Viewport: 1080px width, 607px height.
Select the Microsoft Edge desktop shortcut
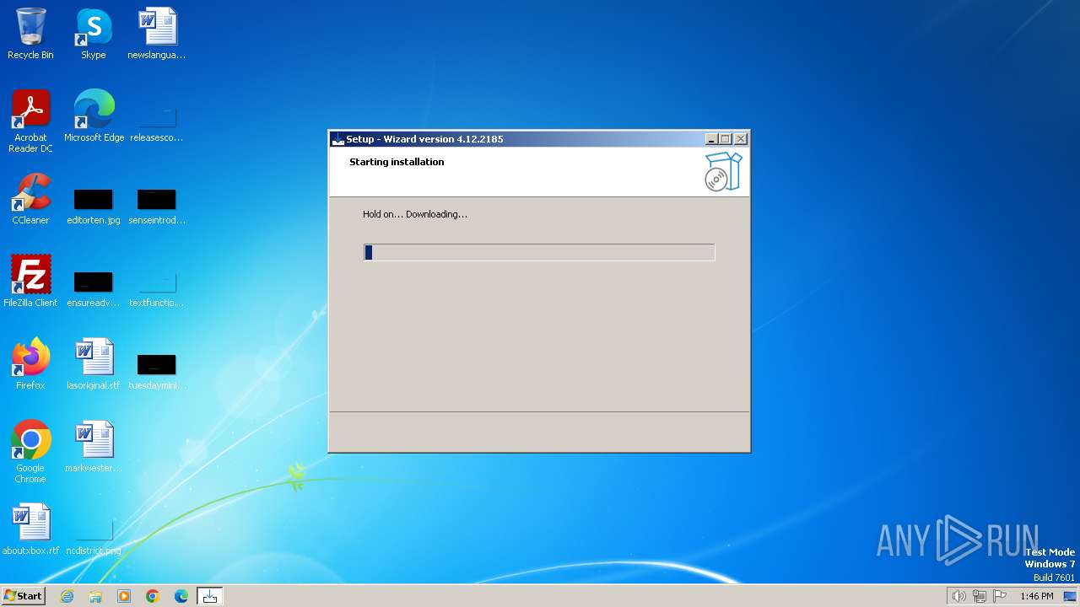pos(94,115)
